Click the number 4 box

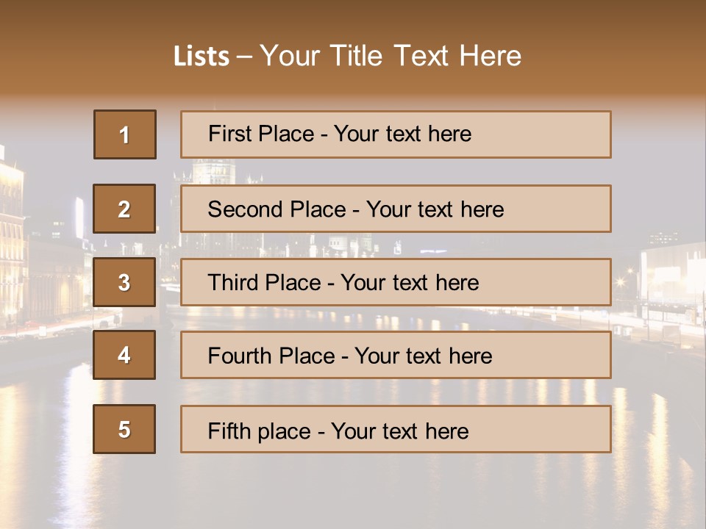pyautogui.click(x=124, y=355)
